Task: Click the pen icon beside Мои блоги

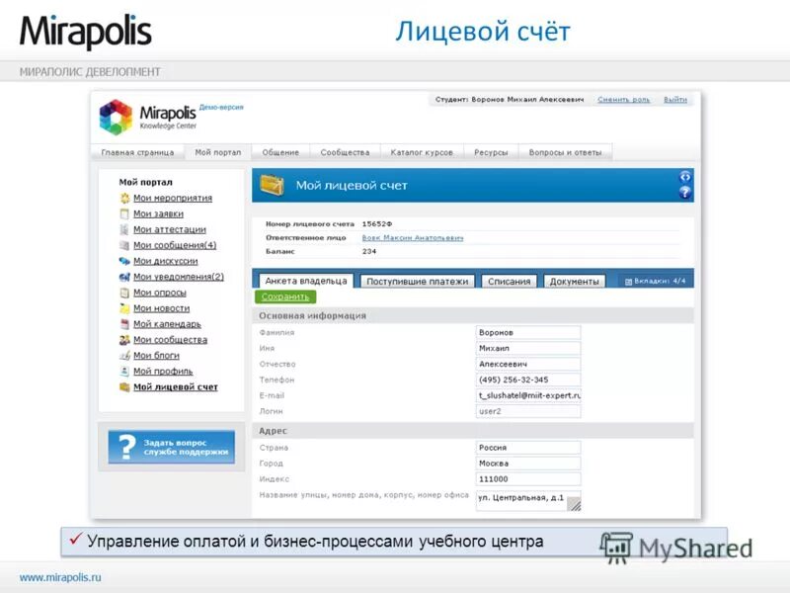Action: pyautogui.click(x=124, y=356)
